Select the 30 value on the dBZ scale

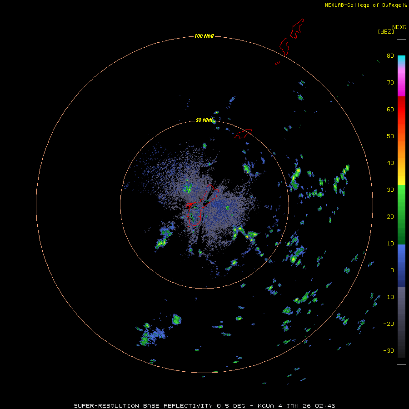point(390,190)
